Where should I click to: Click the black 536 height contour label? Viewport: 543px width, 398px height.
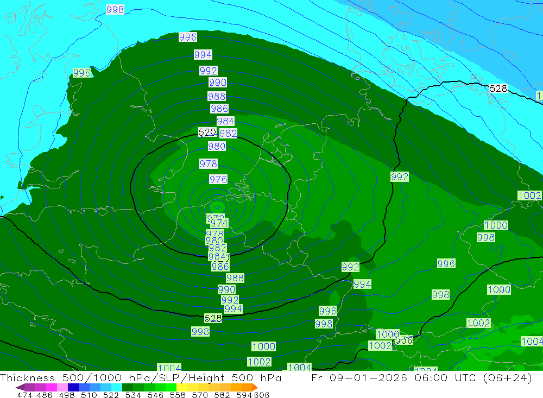click(x=404, y=340)
